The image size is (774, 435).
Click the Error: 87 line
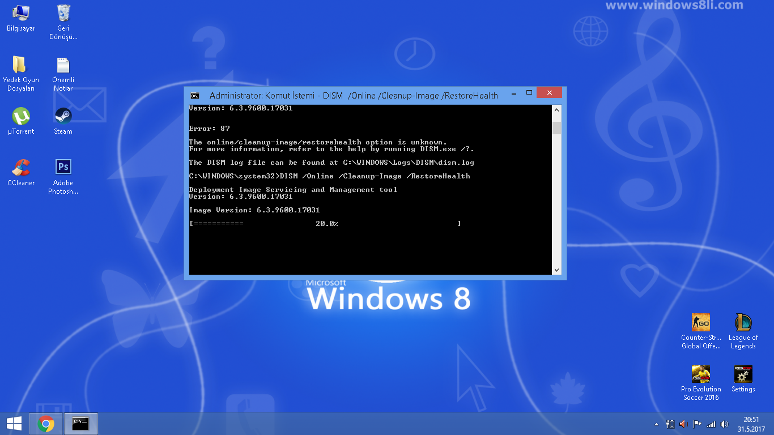(210, 129)
